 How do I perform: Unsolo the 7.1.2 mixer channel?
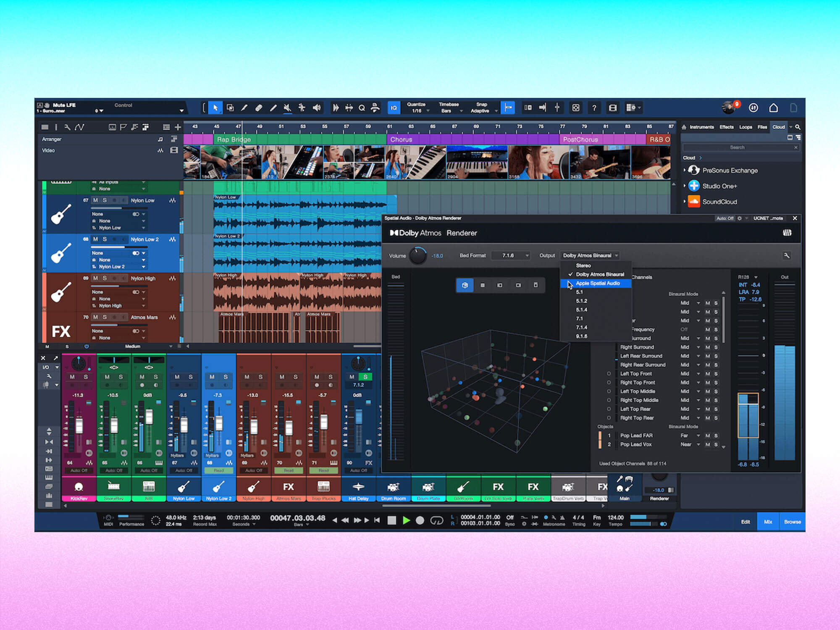pyautogui.click(x=365, y=377)
